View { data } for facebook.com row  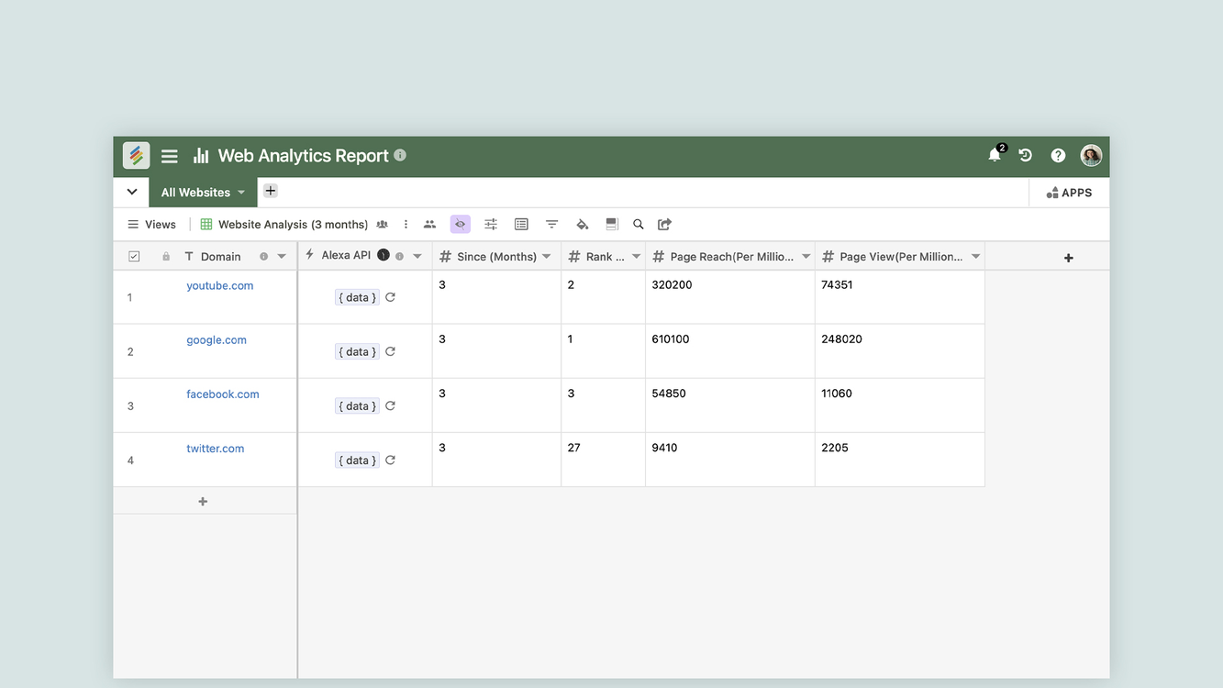coord(357,405)
